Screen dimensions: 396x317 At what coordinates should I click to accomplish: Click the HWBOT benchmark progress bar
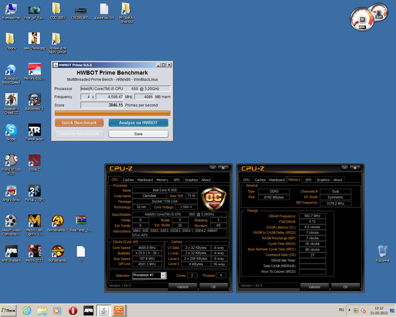[112, 113]
